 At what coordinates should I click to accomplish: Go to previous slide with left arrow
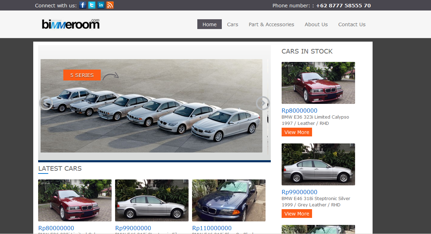coord(46,103)
